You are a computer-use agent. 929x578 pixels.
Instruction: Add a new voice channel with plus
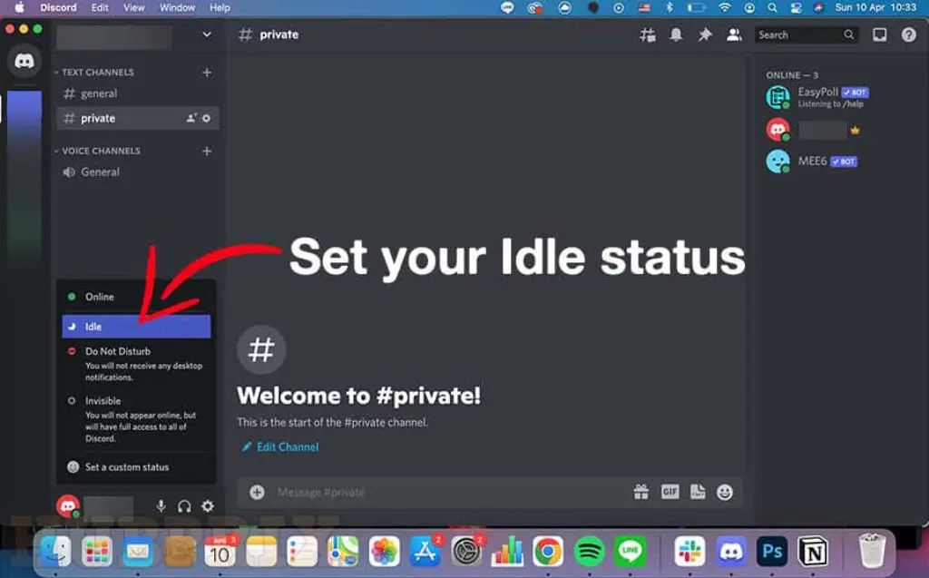pyautogui.click(x=207, y=152)
